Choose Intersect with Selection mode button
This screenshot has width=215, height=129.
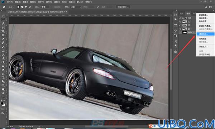point(30,7)
